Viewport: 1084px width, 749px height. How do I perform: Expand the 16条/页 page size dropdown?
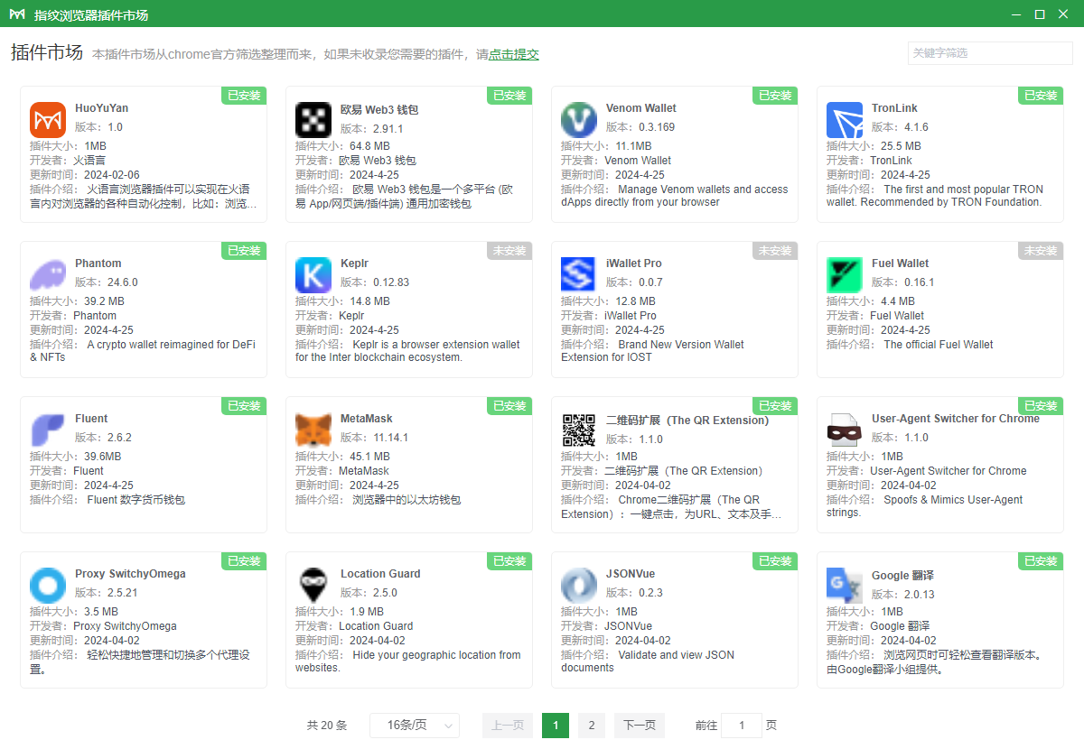click(x=415, y=726)
